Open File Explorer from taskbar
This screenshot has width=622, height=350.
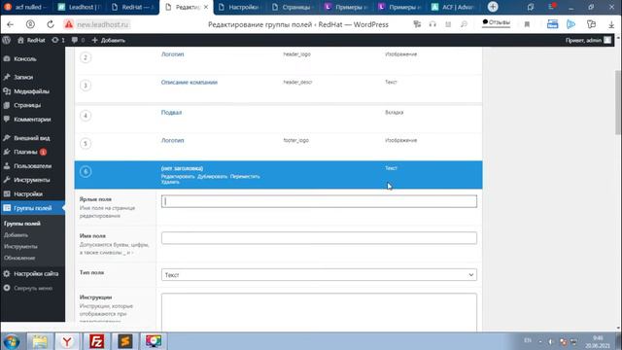40,341
